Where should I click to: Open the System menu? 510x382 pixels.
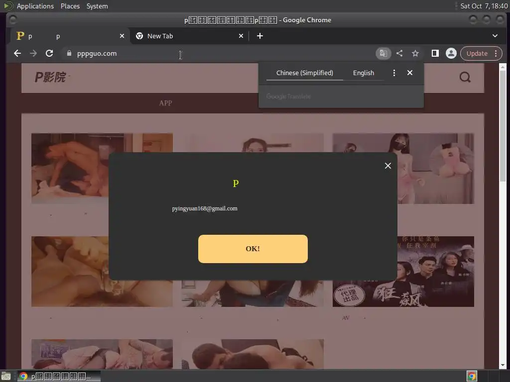pyautogui.click(x=97, y=6)
